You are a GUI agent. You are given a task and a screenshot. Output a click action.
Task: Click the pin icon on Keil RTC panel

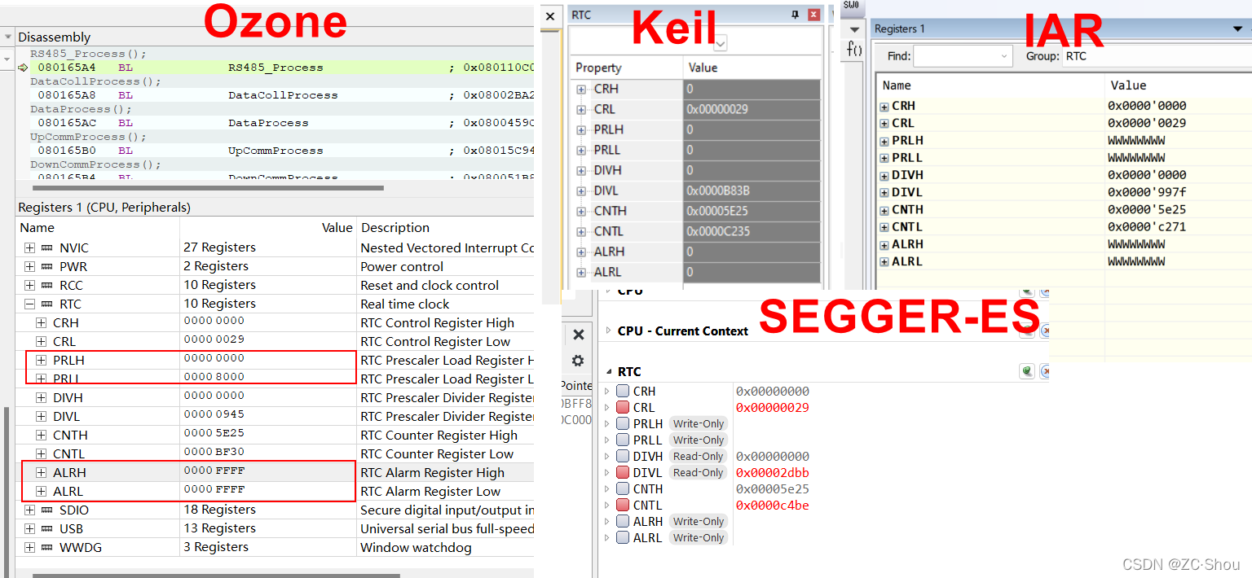[x=796, y=15]
